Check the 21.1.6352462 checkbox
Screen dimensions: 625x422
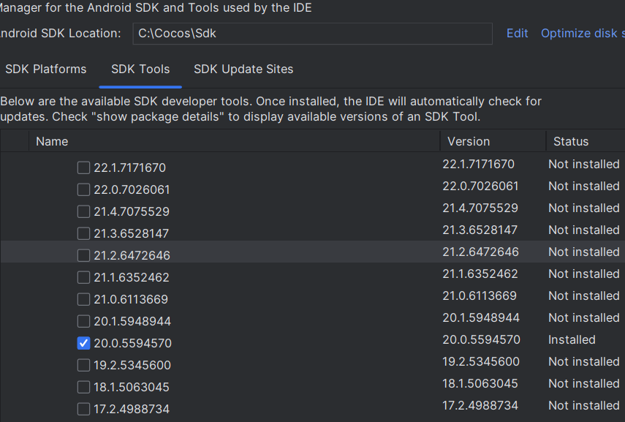point(83,277)
